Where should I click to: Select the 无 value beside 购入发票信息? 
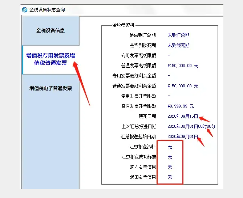170,167
